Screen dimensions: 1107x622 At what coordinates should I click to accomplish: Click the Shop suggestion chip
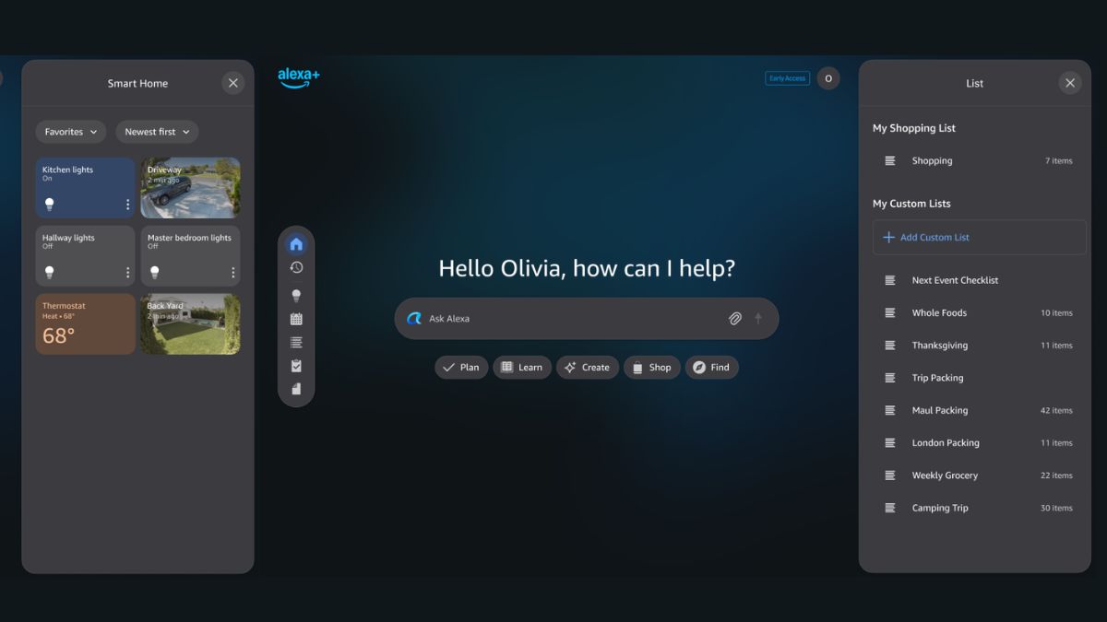pyautogui.click(x=652, y=368)
